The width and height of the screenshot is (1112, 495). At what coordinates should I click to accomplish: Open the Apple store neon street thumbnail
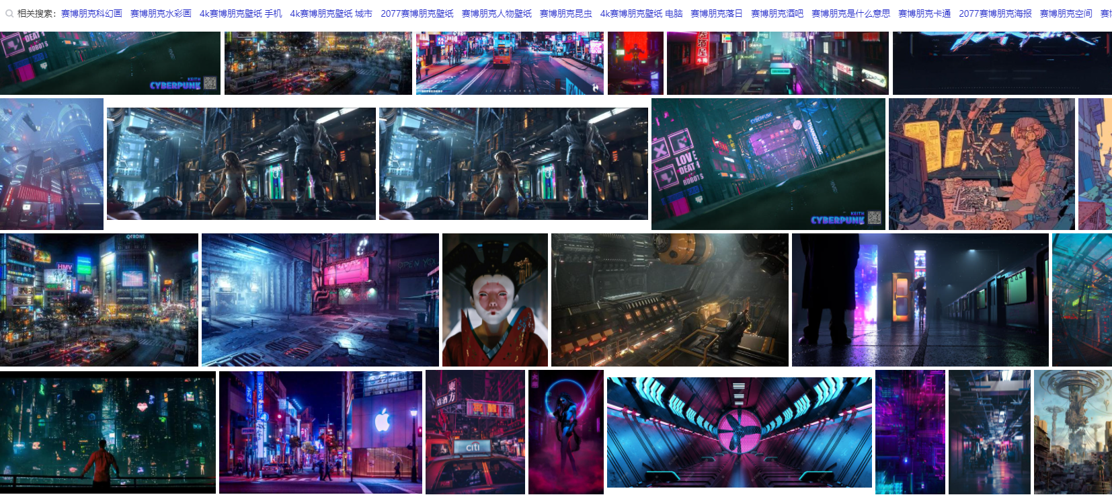pyautogui.click(x=321, y=432)
